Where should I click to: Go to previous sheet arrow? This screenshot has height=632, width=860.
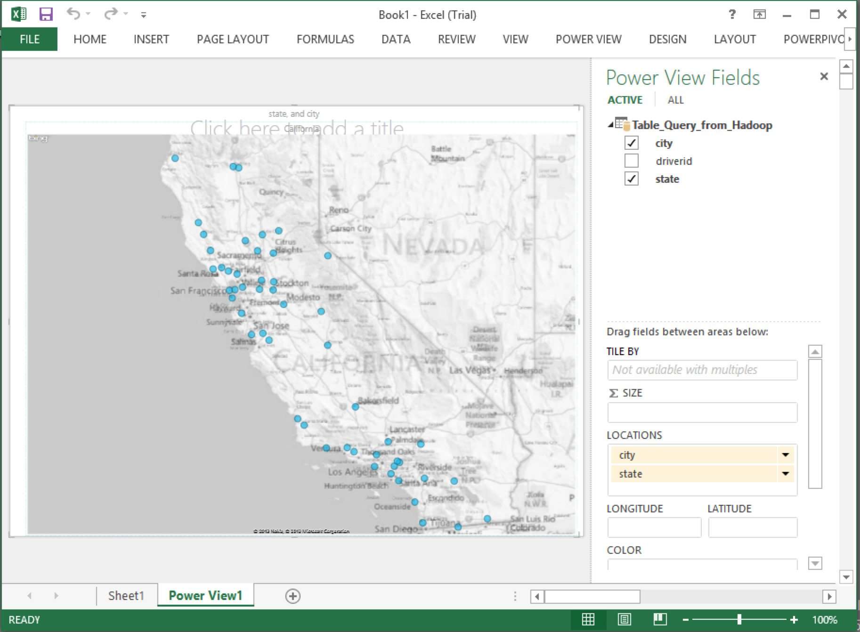tap(30, 596)
